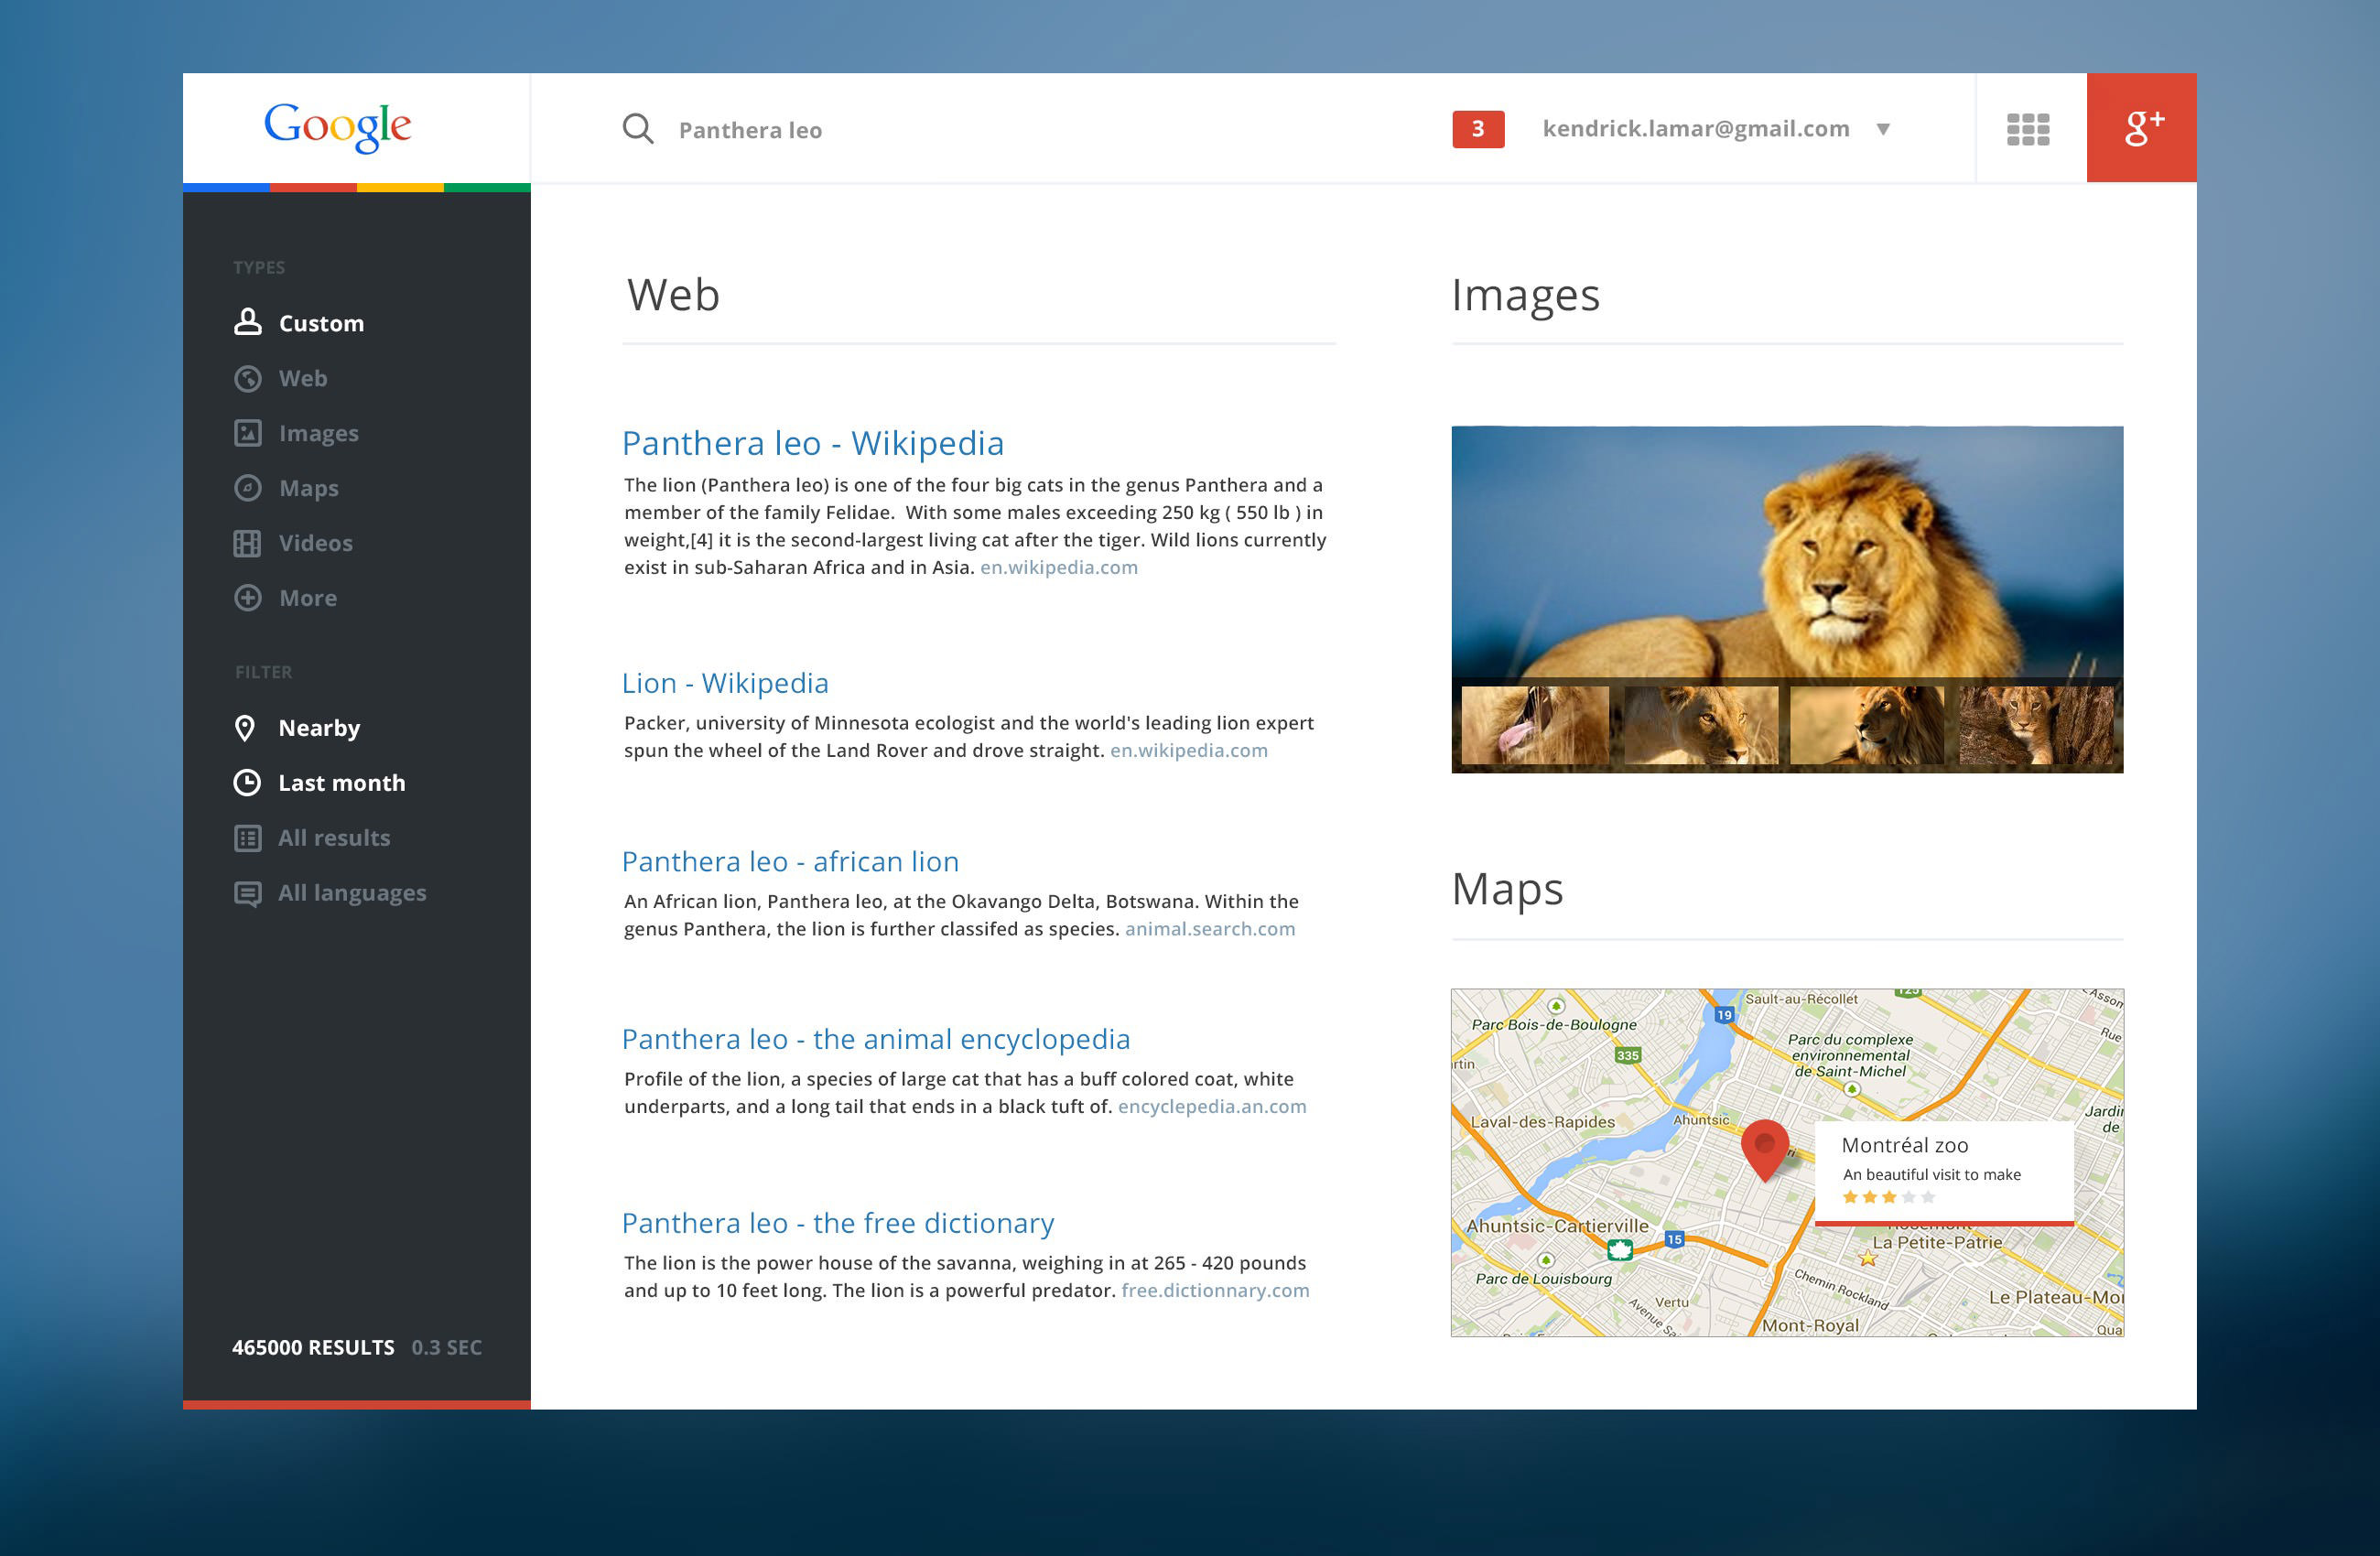Click La Petite-Patrie label on map
This screenshot has height=1556, width=2380.
(x=1937, y=1243)
